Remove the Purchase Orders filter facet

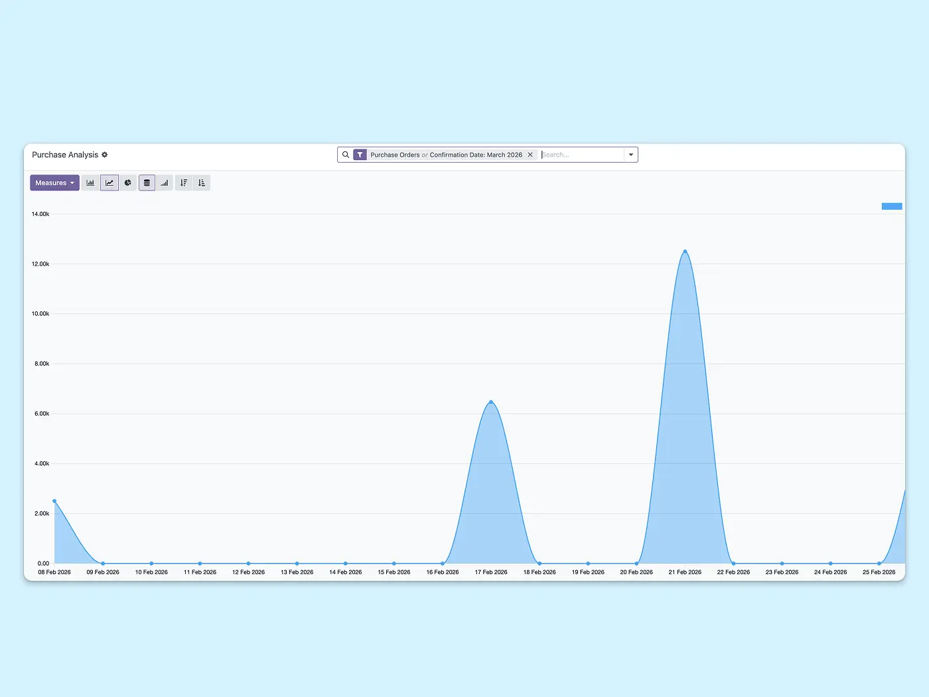[x=530, y=155]
